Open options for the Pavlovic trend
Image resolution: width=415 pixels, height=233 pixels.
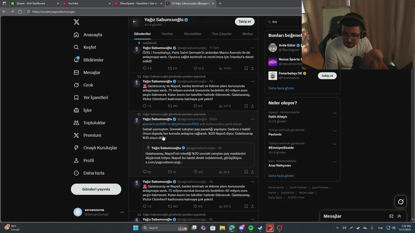coord(335,131)
